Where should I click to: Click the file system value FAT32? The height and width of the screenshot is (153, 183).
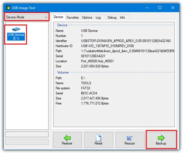(86, 88)
